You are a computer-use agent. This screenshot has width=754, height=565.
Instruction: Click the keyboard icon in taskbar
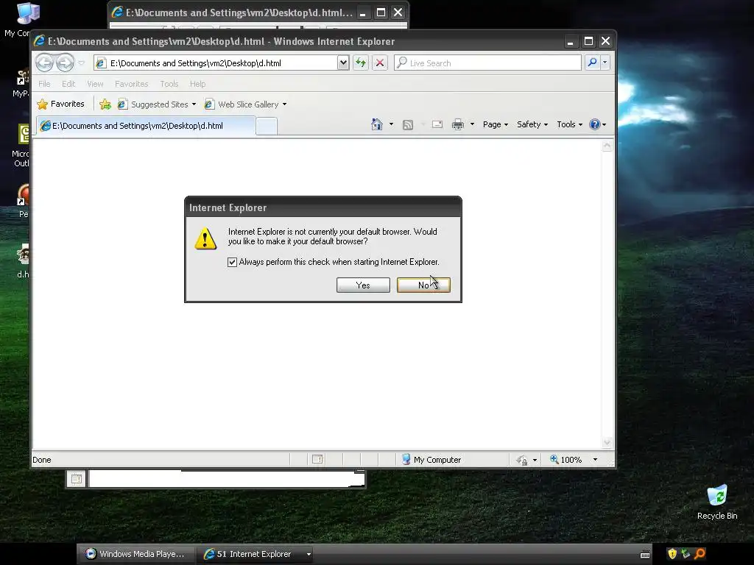pyautogui.click(x=645, y=555)
